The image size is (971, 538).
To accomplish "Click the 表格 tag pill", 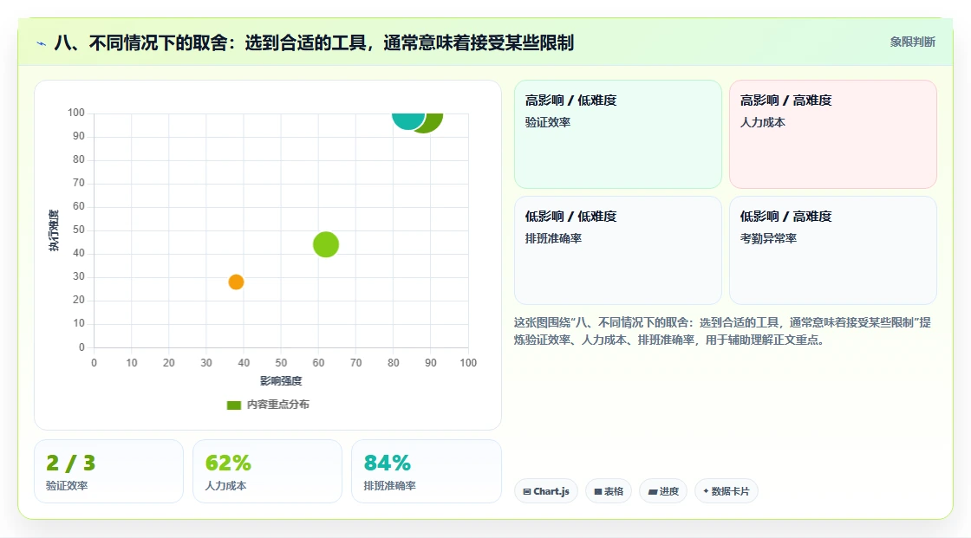I will pos(608,491).
